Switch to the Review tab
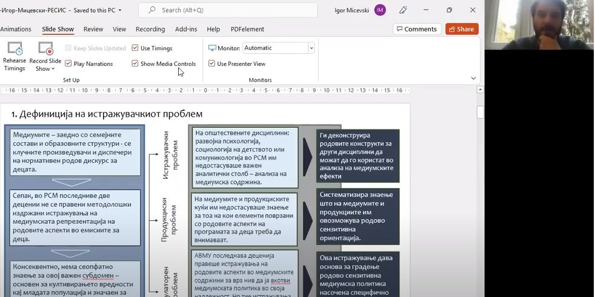Screen dimensions: 595x297 tap(93, 29)
